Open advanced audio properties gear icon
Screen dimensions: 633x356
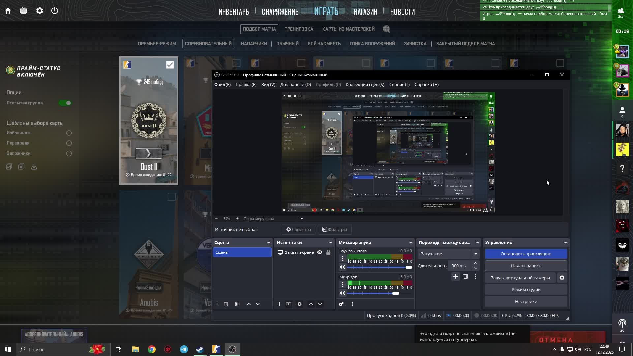click(x=341, y=304)
